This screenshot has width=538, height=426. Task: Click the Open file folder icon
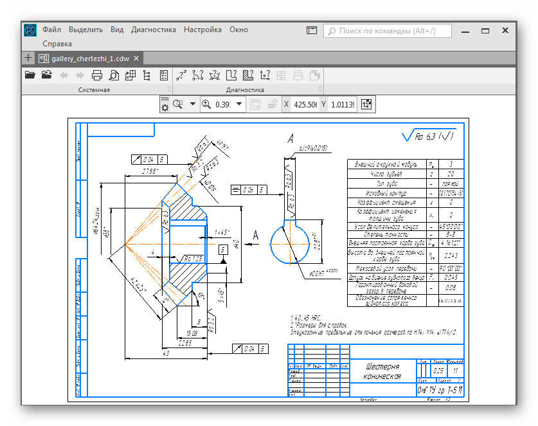(x=30, y=75)
